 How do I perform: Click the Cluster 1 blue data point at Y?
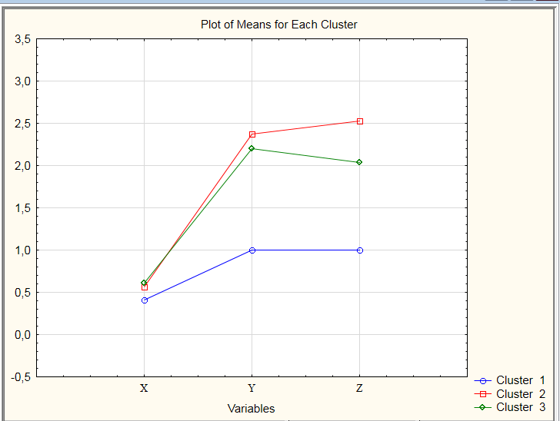pyautogui.click(x=252, y=250)
